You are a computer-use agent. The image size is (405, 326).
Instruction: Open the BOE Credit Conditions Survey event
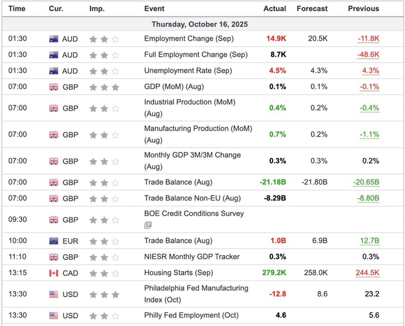(x=193, y=214)
